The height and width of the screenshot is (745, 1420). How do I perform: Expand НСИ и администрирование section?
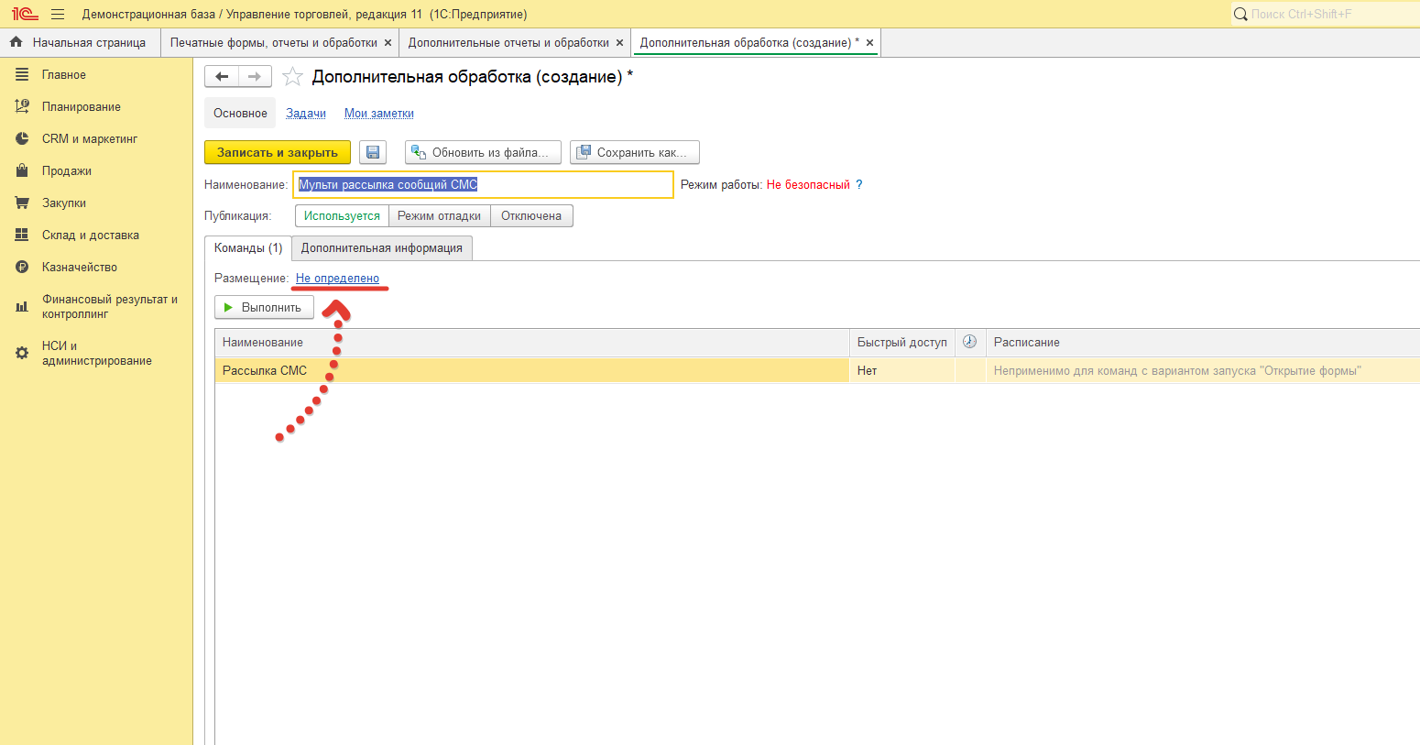pos(96,353)
